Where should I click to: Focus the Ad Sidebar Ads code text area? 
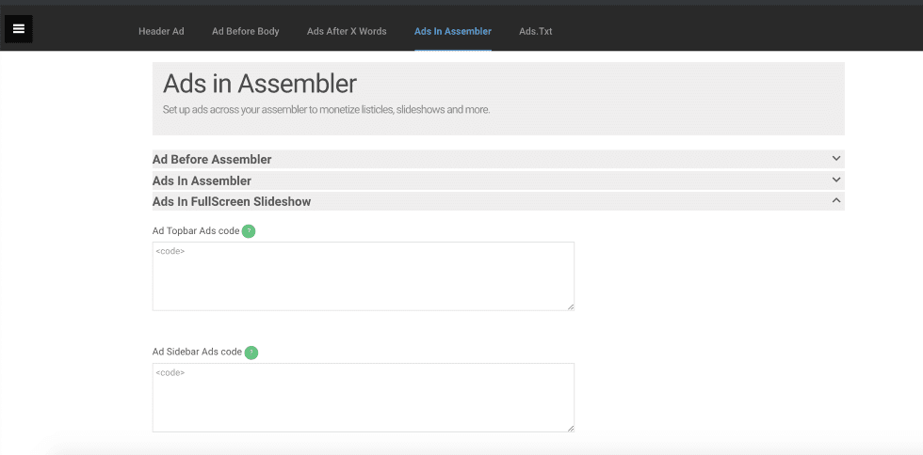363,398
